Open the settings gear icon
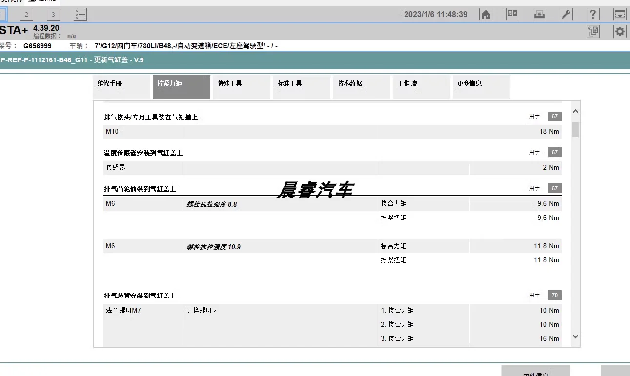This screenshot has width=630, height=376. (620, 32)
